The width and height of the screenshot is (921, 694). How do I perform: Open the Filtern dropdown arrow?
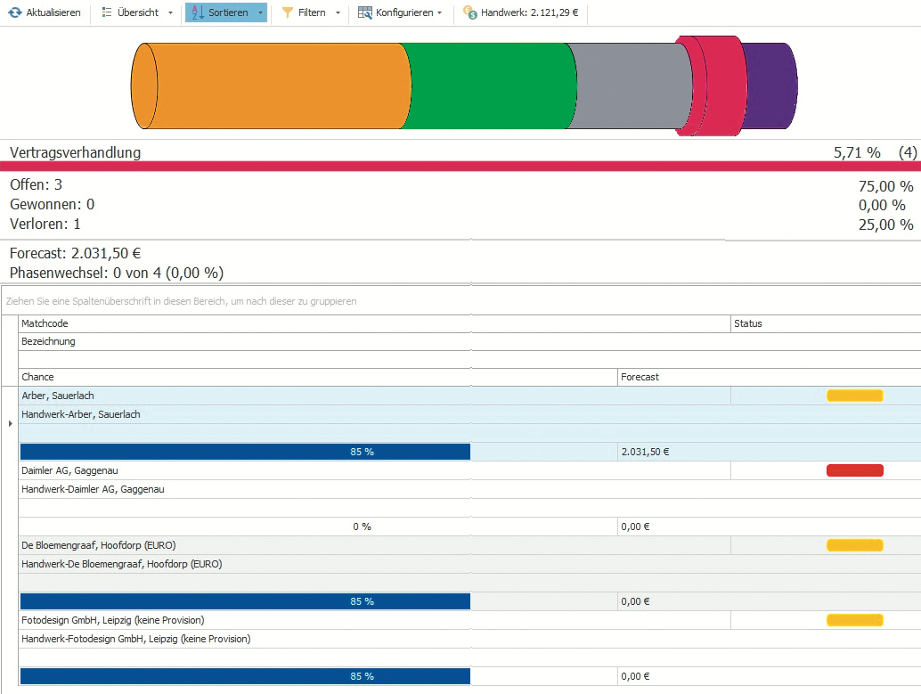[x=338, y=12]
